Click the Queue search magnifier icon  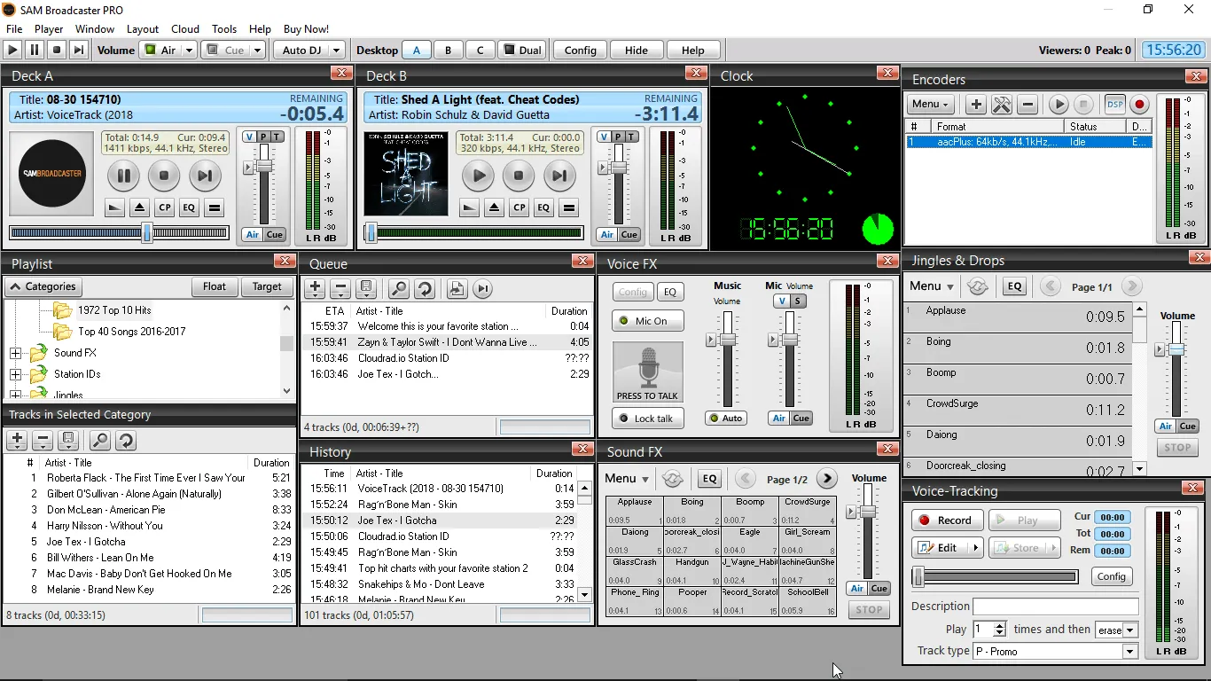coord(398,288)
